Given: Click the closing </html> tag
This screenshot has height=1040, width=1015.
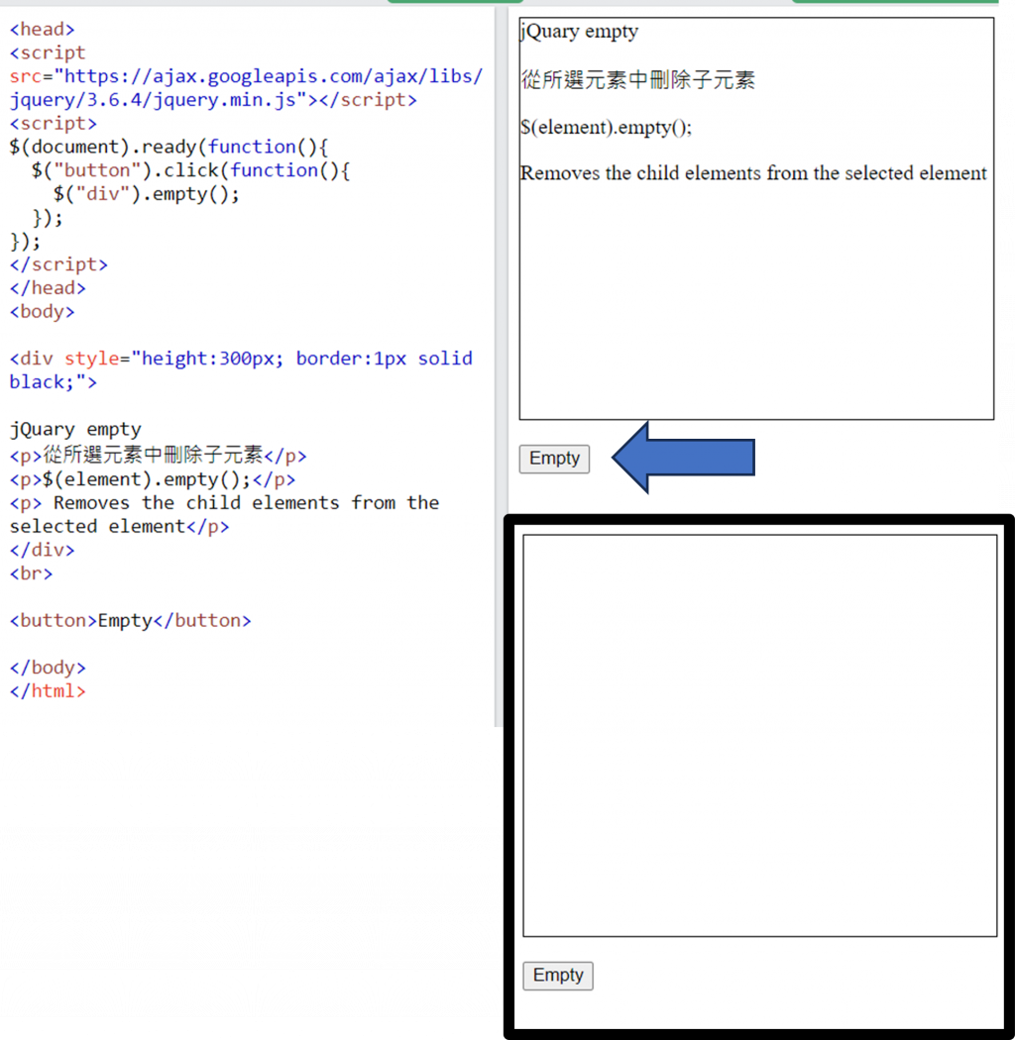Looking at the screenshot, I should pos(48,691).
